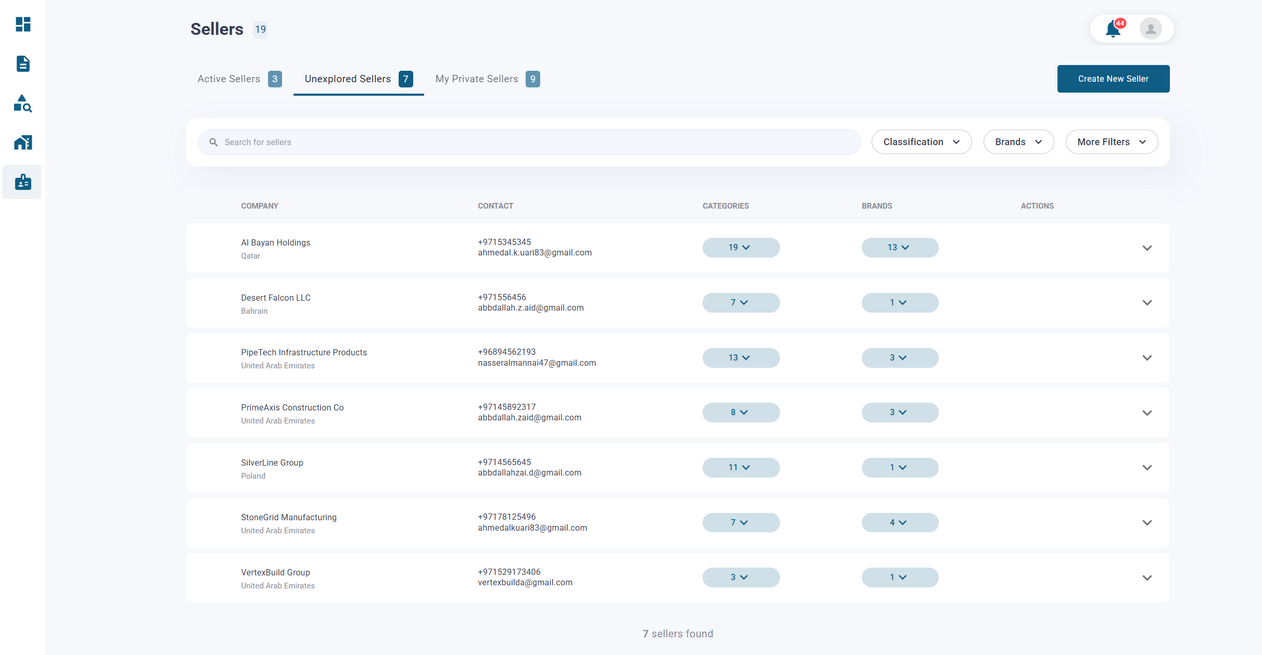Select the Sellers badge sidebar icon

point(22,182)
